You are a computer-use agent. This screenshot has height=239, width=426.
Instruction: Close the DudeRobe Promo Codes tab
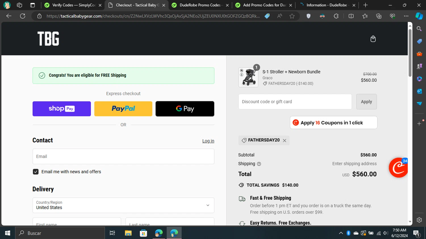[x=227, y=5]
